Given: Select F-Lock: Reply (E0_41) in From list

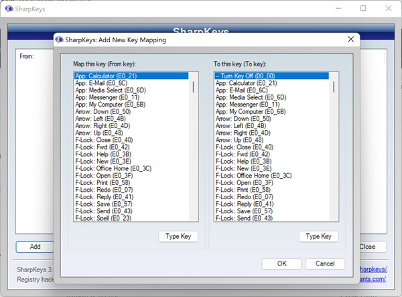Looking at the screenshot, I should 131,197.
